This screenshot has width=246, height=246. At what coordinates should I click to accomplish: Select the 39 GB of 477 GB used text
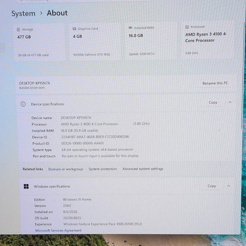(x=33, y=55)
